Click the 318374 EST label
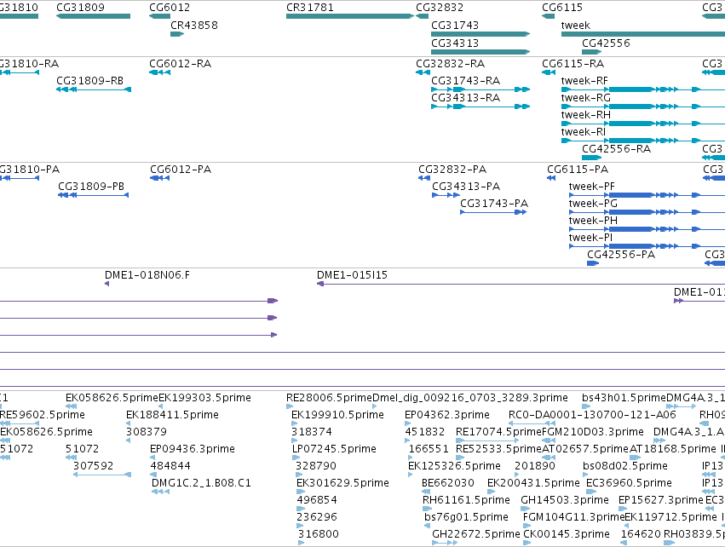725x547 pixels. click(311, 432)
